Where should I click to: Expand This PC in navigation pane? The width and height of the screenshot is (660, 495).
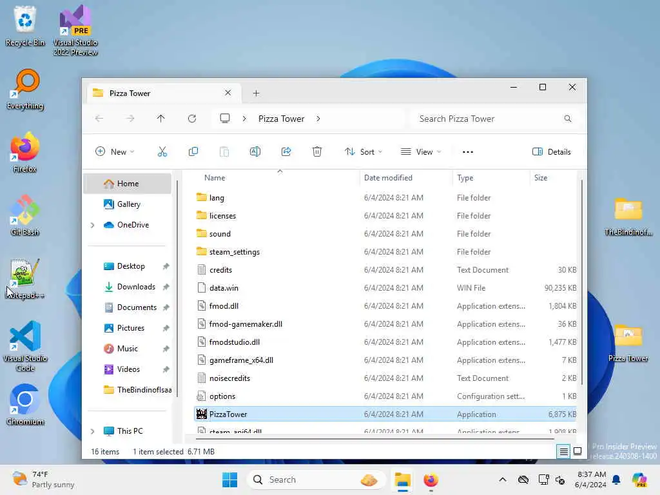coord(93,431)
